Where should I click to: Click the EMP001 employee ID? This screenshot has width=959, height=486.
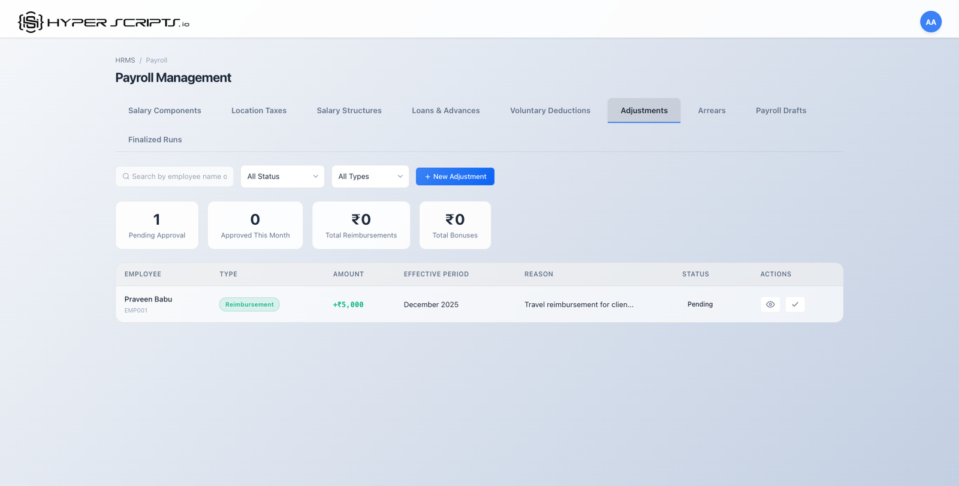point(136,310)
